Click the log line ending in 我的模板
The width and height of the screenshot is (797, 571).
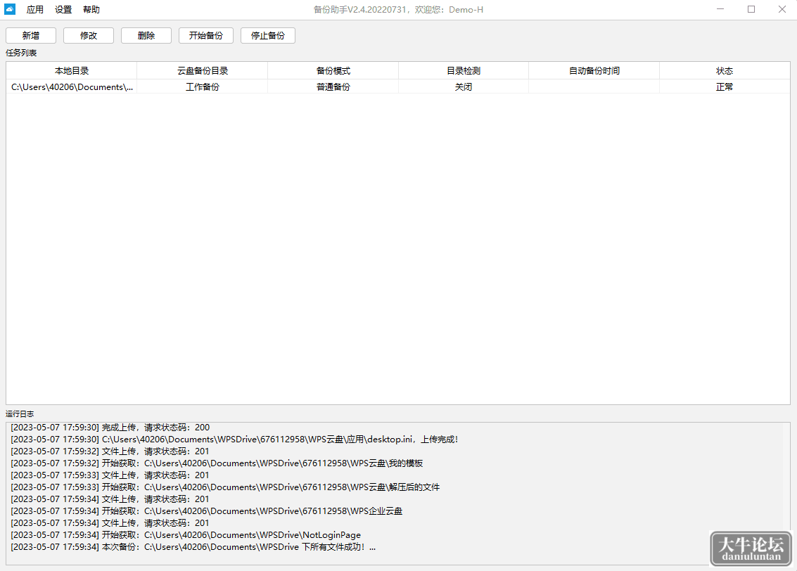(217, 463)
